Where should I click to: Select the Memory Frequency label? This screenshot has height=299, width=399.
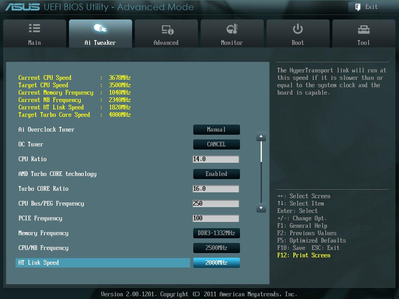[44, 233]
